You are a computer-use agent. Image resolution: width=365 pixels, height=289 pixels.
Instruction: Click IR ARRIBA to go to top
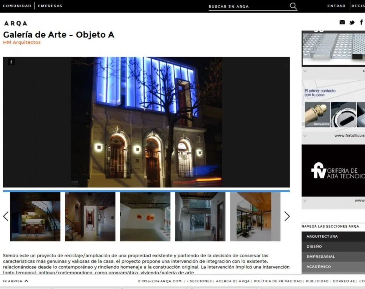point(12,281)
